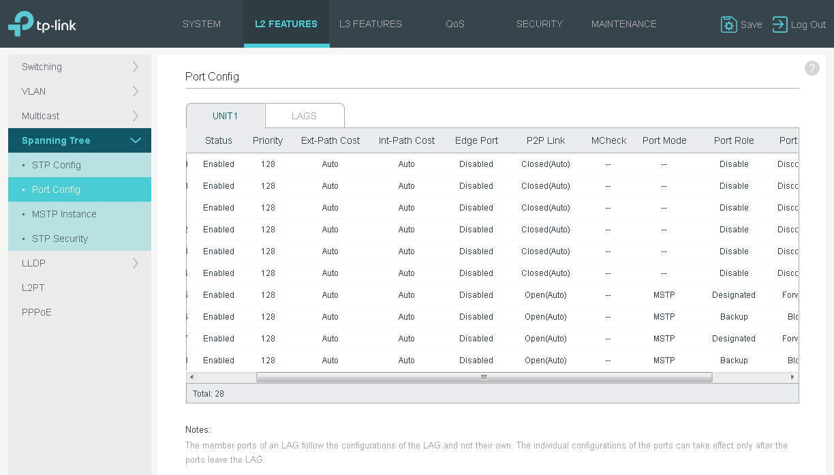Click the Total: 28 footer text

[208, 394]
